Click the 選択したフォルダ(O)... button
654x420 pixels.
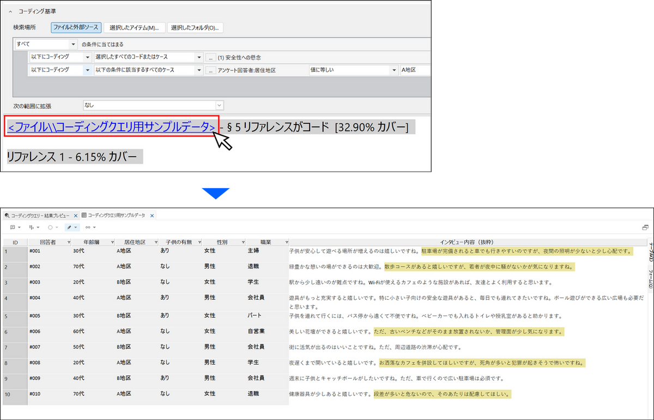tap(196, 27)
